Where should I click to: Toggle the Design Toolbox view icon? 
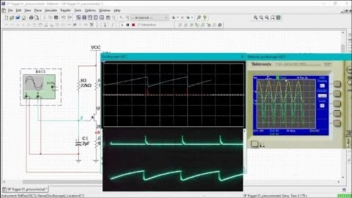(x=78, y=18)
